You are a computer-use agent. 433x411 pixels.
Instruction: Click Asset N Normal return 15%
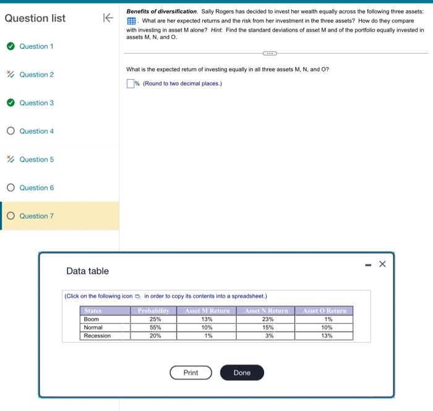coord(265,327)
